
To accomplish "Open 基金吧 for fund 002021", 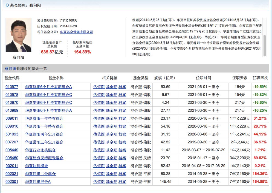I will pyautogui.click(x=112, y=174).
